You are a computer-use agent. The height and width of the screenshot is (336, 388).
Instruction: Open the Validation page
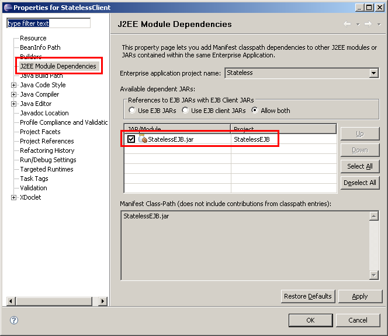click(33, 188)
